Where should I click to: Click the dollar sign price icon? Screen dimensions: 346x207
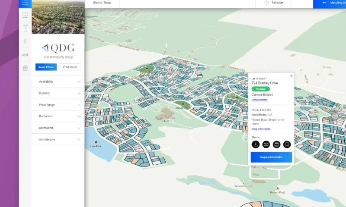(x=25, y=41)
